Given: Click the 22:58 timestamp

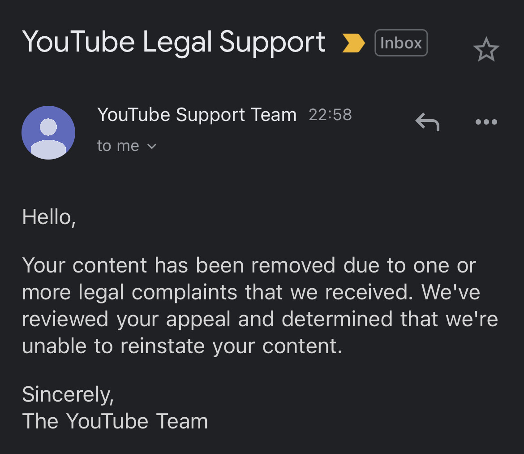Looking at the screenshot, I should 330,115.
